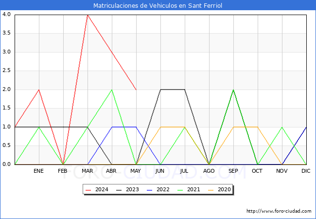The width and height of the screenshot is (316, 219).
Task: Click the AGO month axis label
Action: 209,171
